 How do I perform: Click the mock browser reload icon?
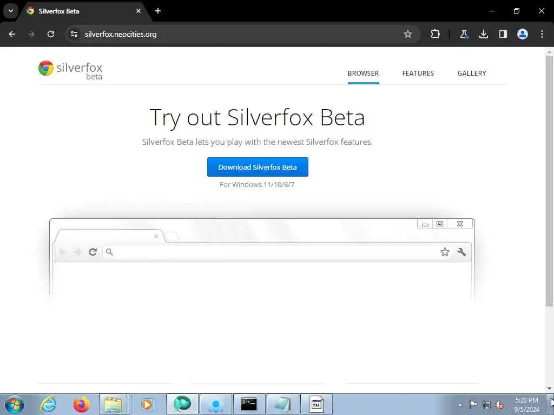(93, 252)
